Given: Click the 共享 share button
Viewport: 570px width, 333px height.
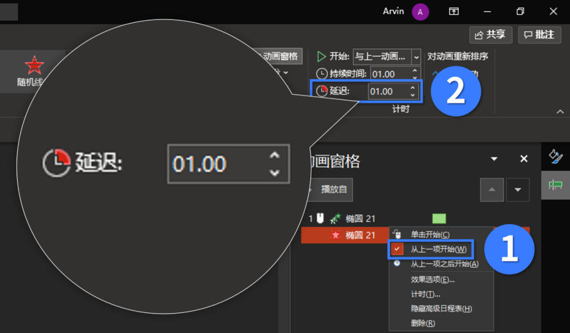Looking at the screenshot, I should (x=490, y=34).
